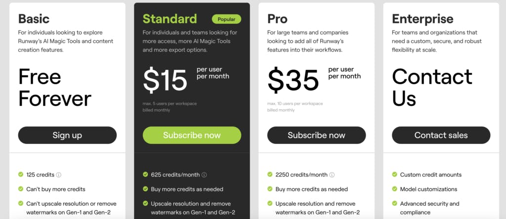Click the $35 Pro price
Screen dimensions: 506x219
(293, 80)
